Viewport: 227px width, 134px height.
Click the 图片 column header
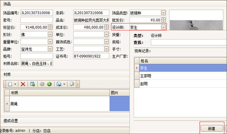coord(119,93)
